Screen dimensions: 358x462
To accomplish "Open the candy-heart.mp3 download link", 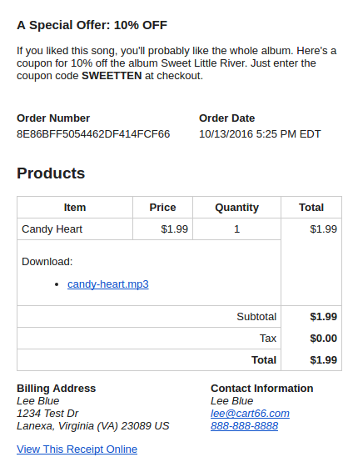I will point(108,284).
